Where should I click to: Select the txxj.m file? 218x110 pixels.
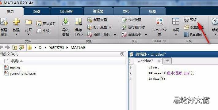click(15, 68)
